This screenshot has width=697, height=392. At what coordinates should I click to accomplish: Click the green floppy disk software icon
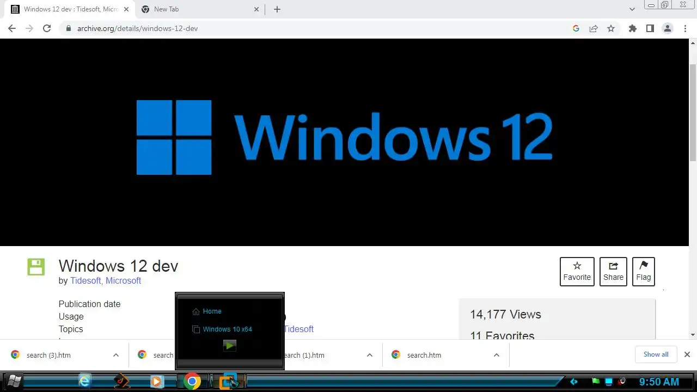[x=36, y=267]
